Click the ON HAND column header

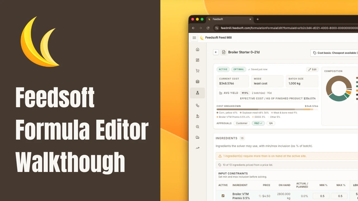click(284, 185)
